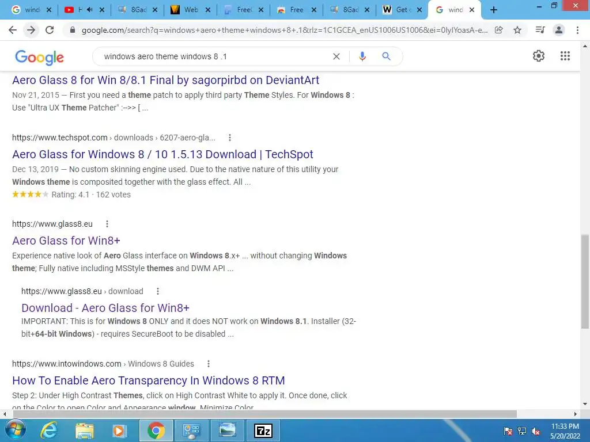Start a voice search with microphone
Viewport: 590px width, 442px height.
point(362,56)
